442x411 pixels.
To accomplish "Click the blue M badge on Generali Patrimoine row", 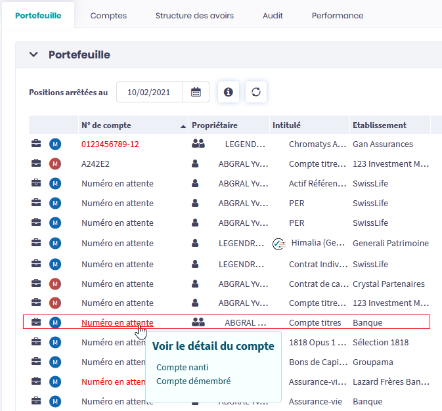I will coord(55,244).
